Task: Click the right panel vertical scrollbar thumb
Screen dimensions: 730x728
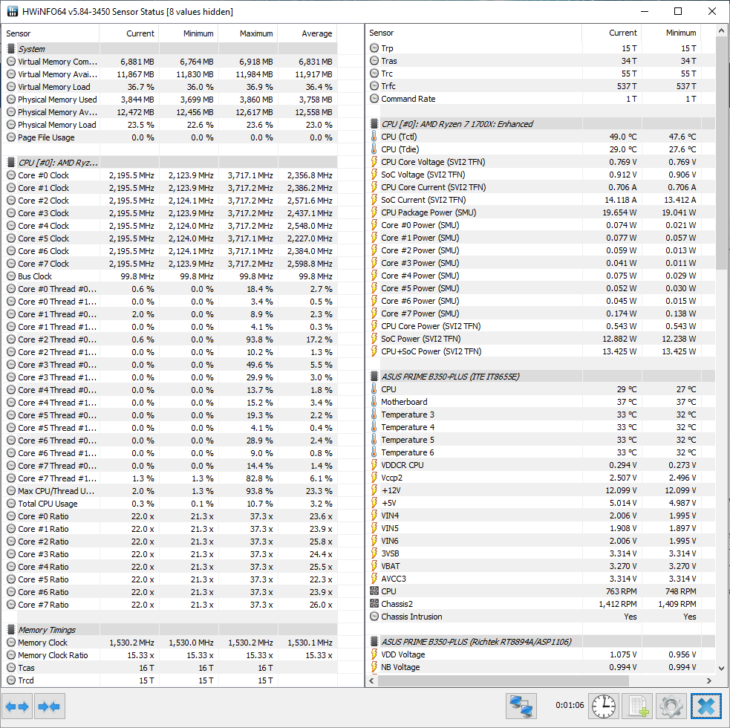Action: (721, 153)
